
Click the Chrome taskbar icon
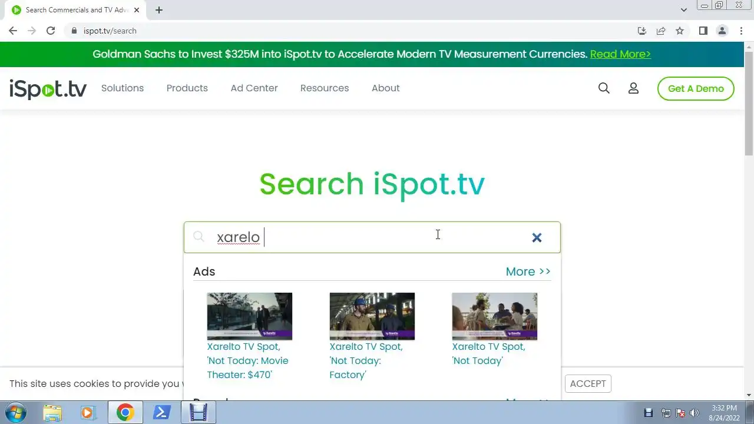click(x=125, y=412)
